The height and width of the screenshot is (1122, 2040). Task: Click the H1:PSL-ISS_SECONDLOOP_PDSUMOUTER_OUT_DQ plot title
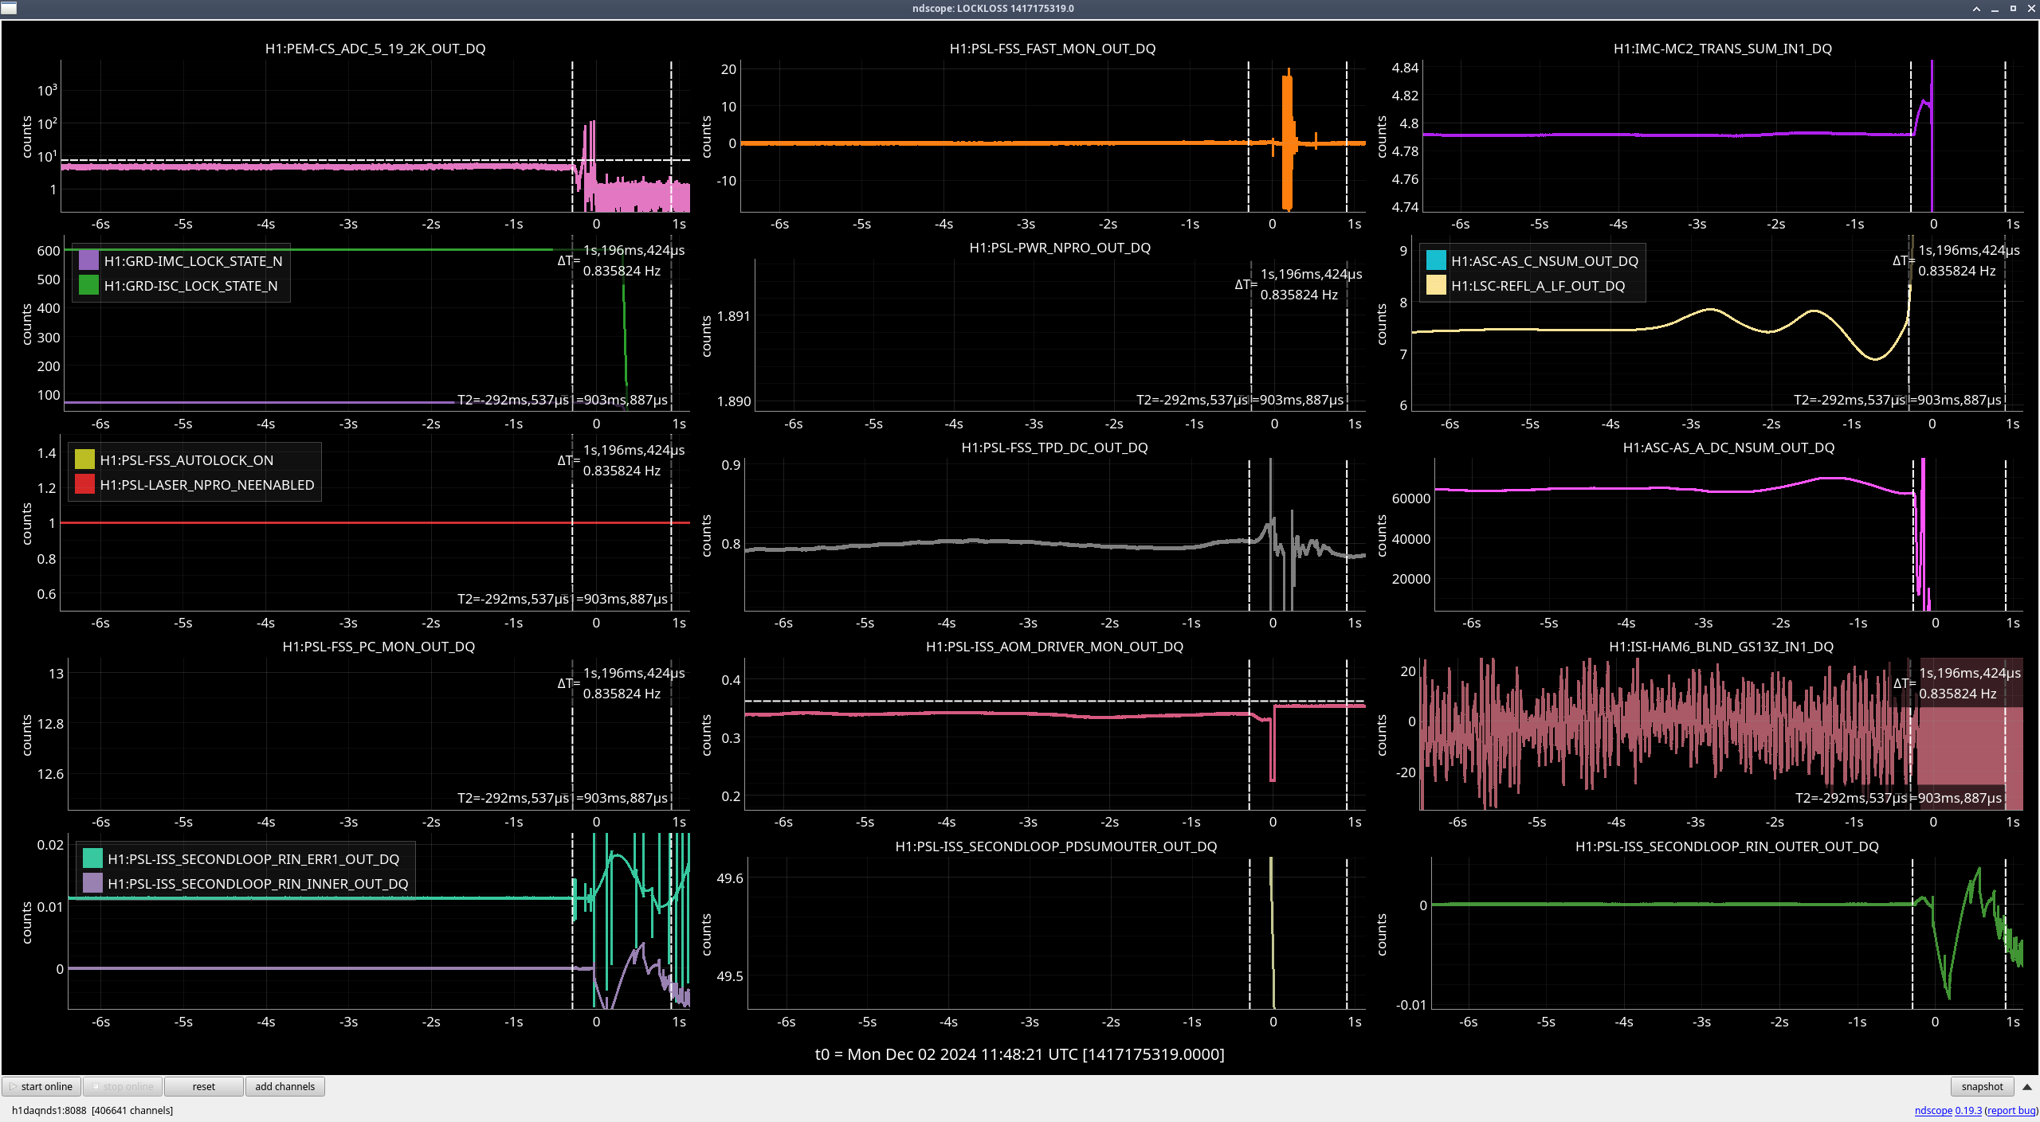[x=1056, y=846]
